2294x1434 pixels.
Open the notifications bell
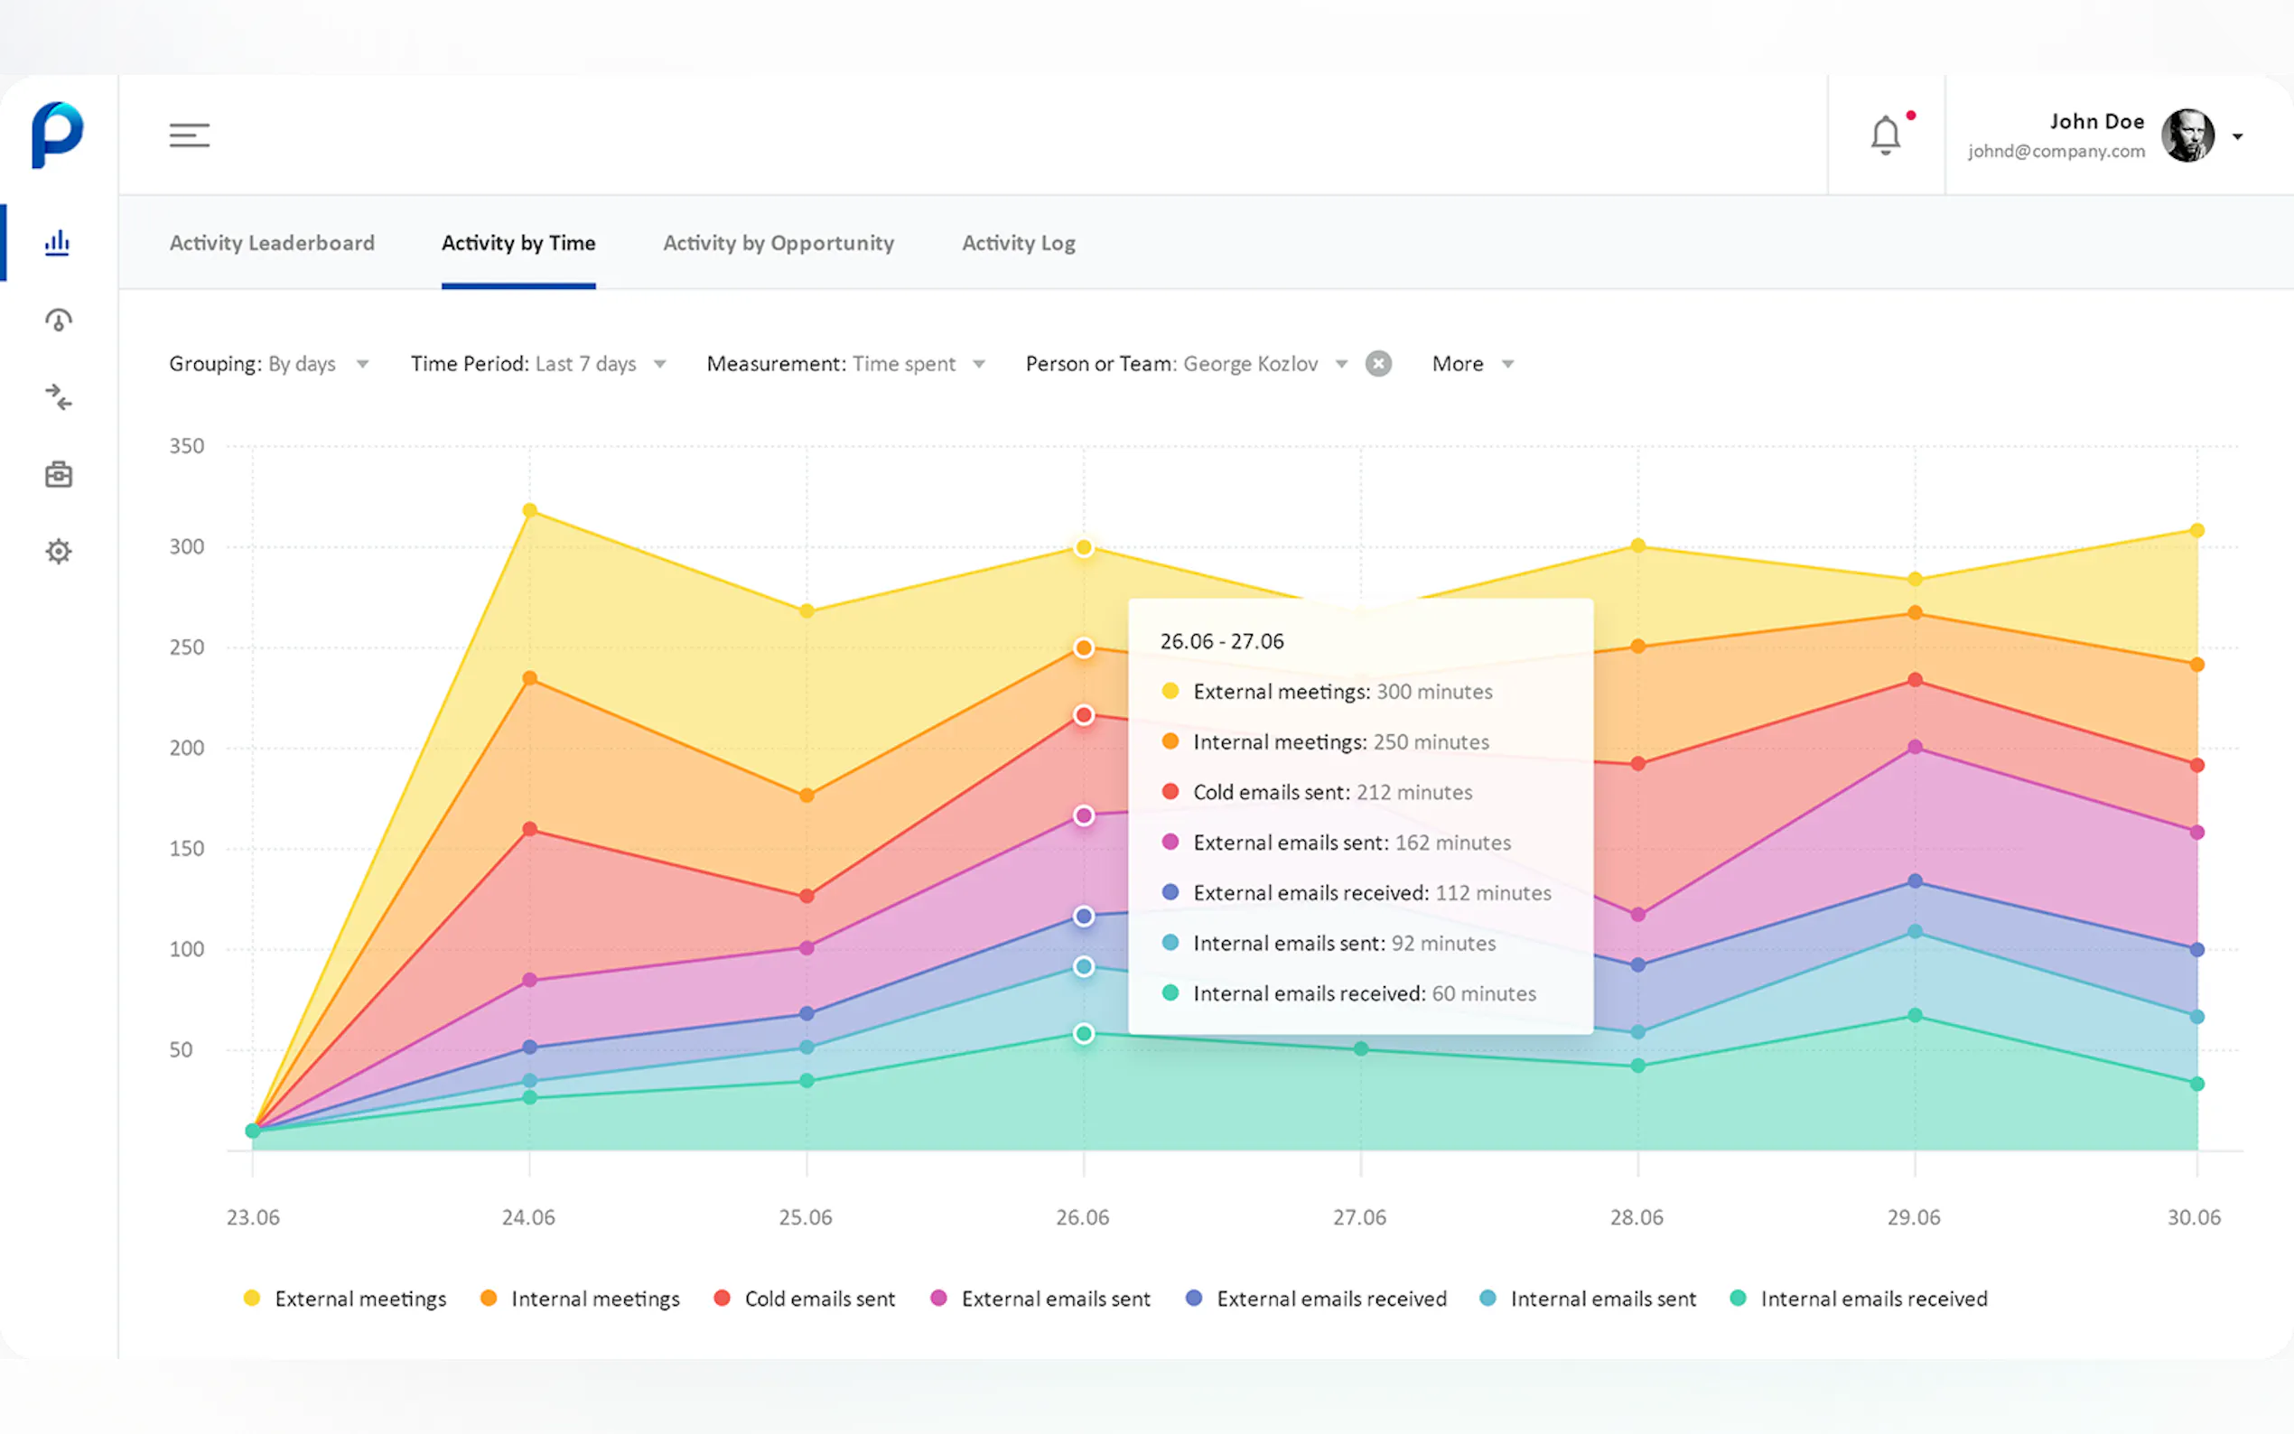(1885, 135)
